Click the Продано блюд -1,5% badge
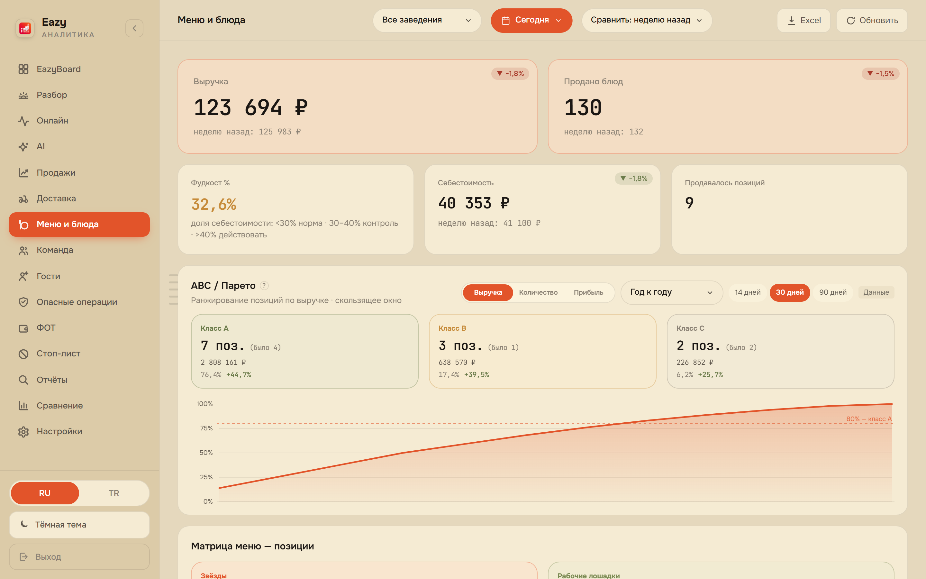Viewport: 926px width, 579px height. [880, 74]
